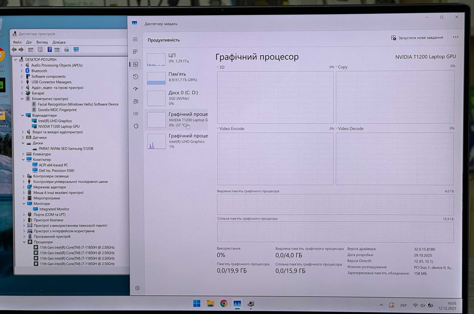This screenshot has height=314, width=474.
Task: Click Back arrow in Device Manager toolbar
Action: (14, 49)
